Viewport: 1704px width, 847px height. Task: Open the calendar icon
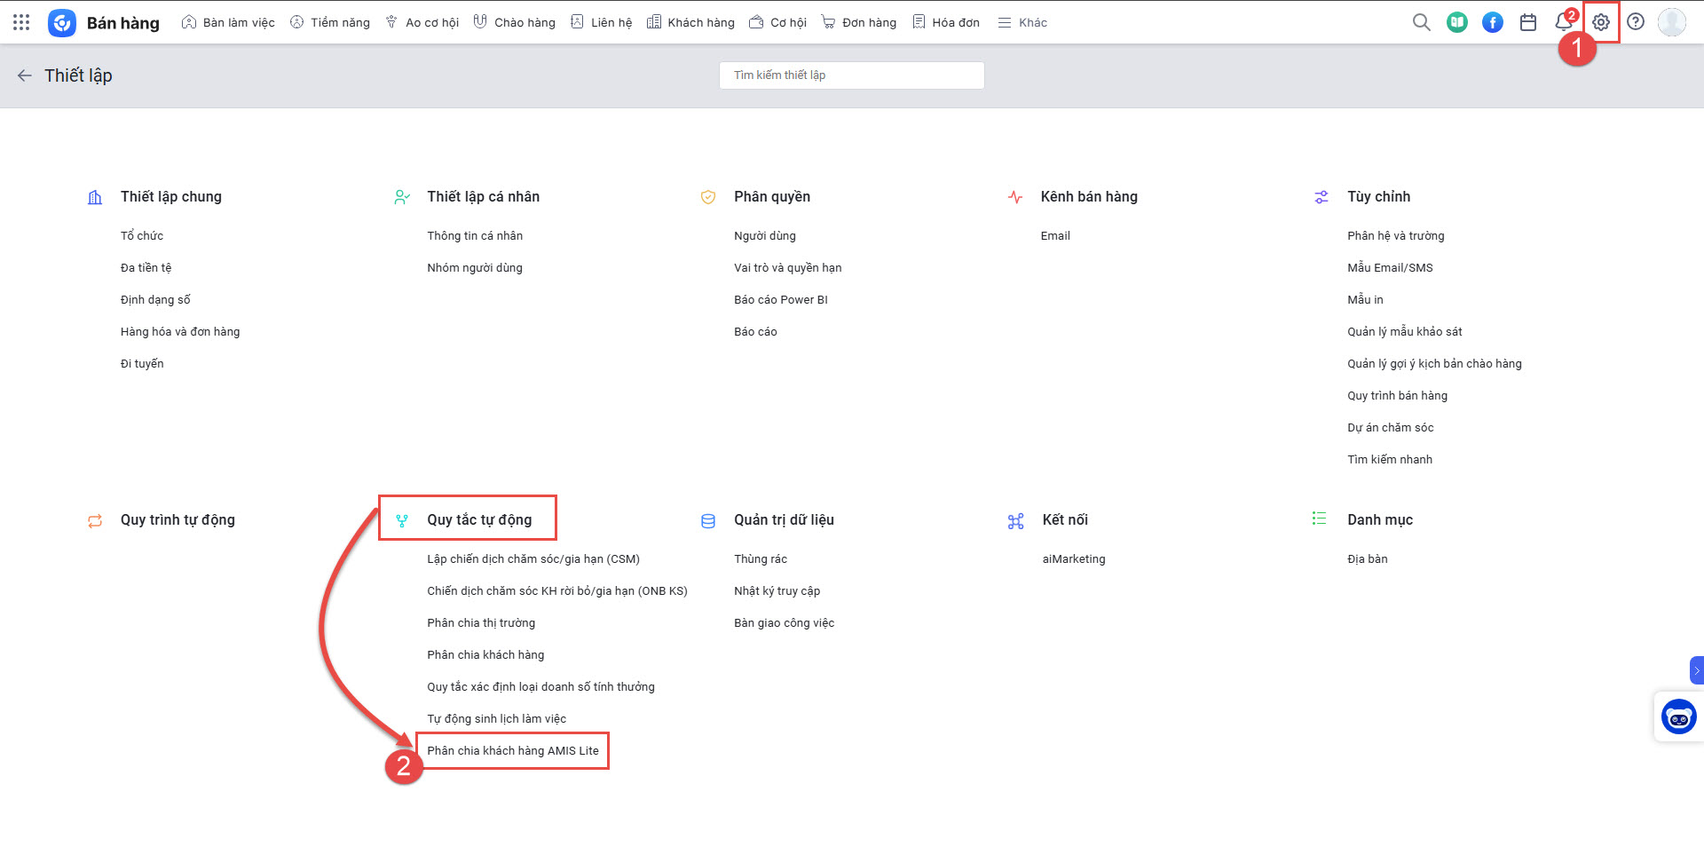tap(1528, 22)
